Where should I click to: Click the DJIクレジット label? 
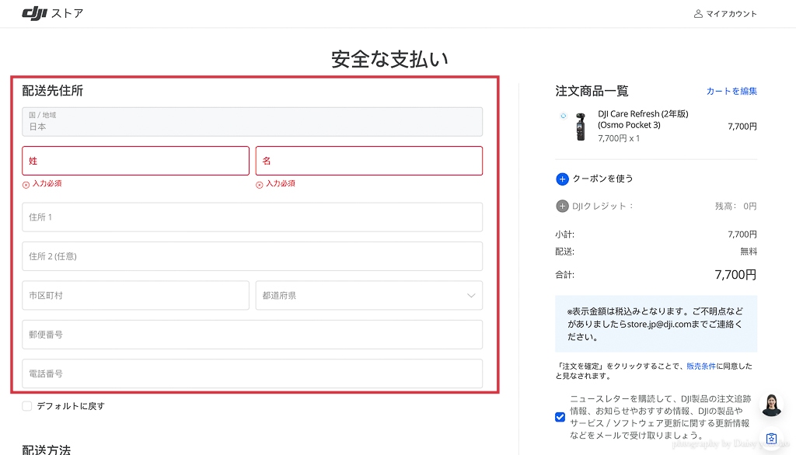(602, 206)
